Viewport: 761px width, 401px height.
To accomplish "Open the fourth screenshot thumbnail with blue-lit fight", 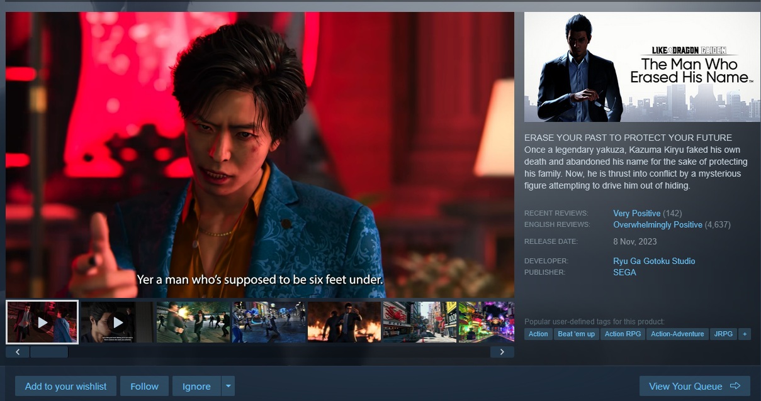I will click(x=268, y=322).
